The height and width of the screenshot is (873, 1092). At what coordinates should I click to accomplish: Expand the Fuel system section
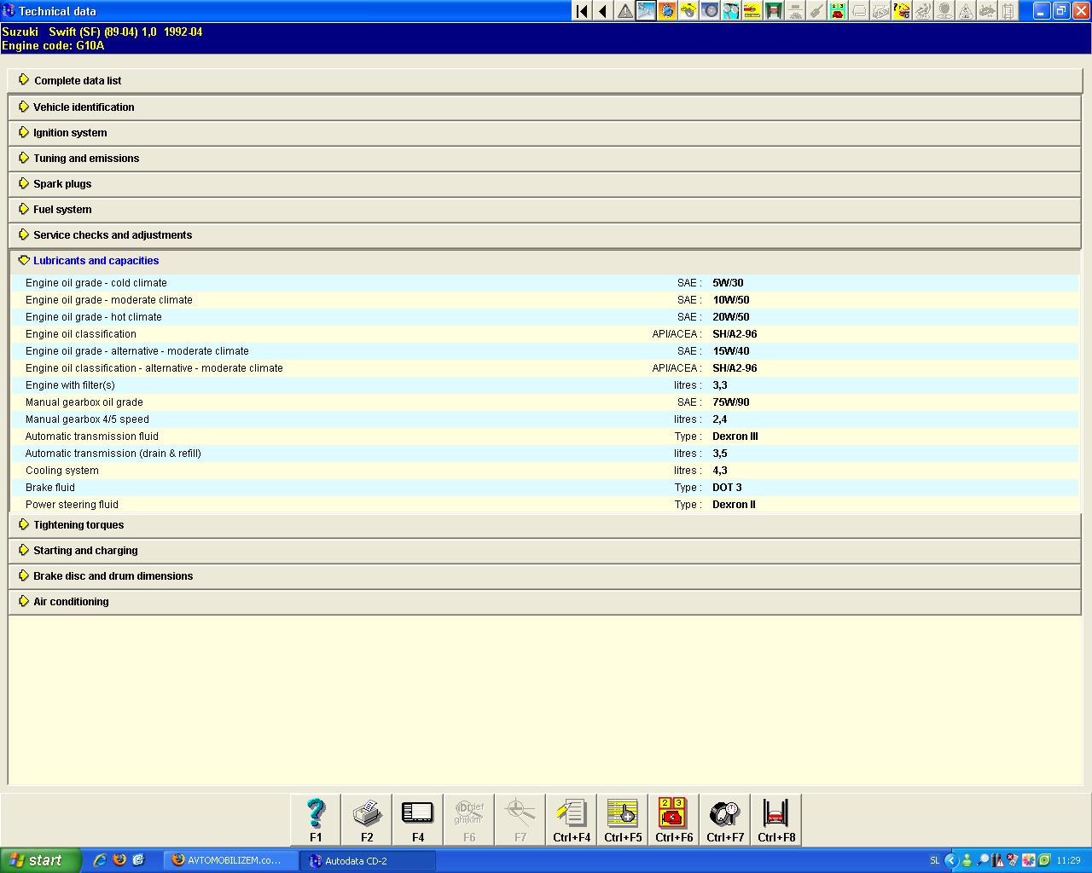pyautogui.click(x=545, y=209)
